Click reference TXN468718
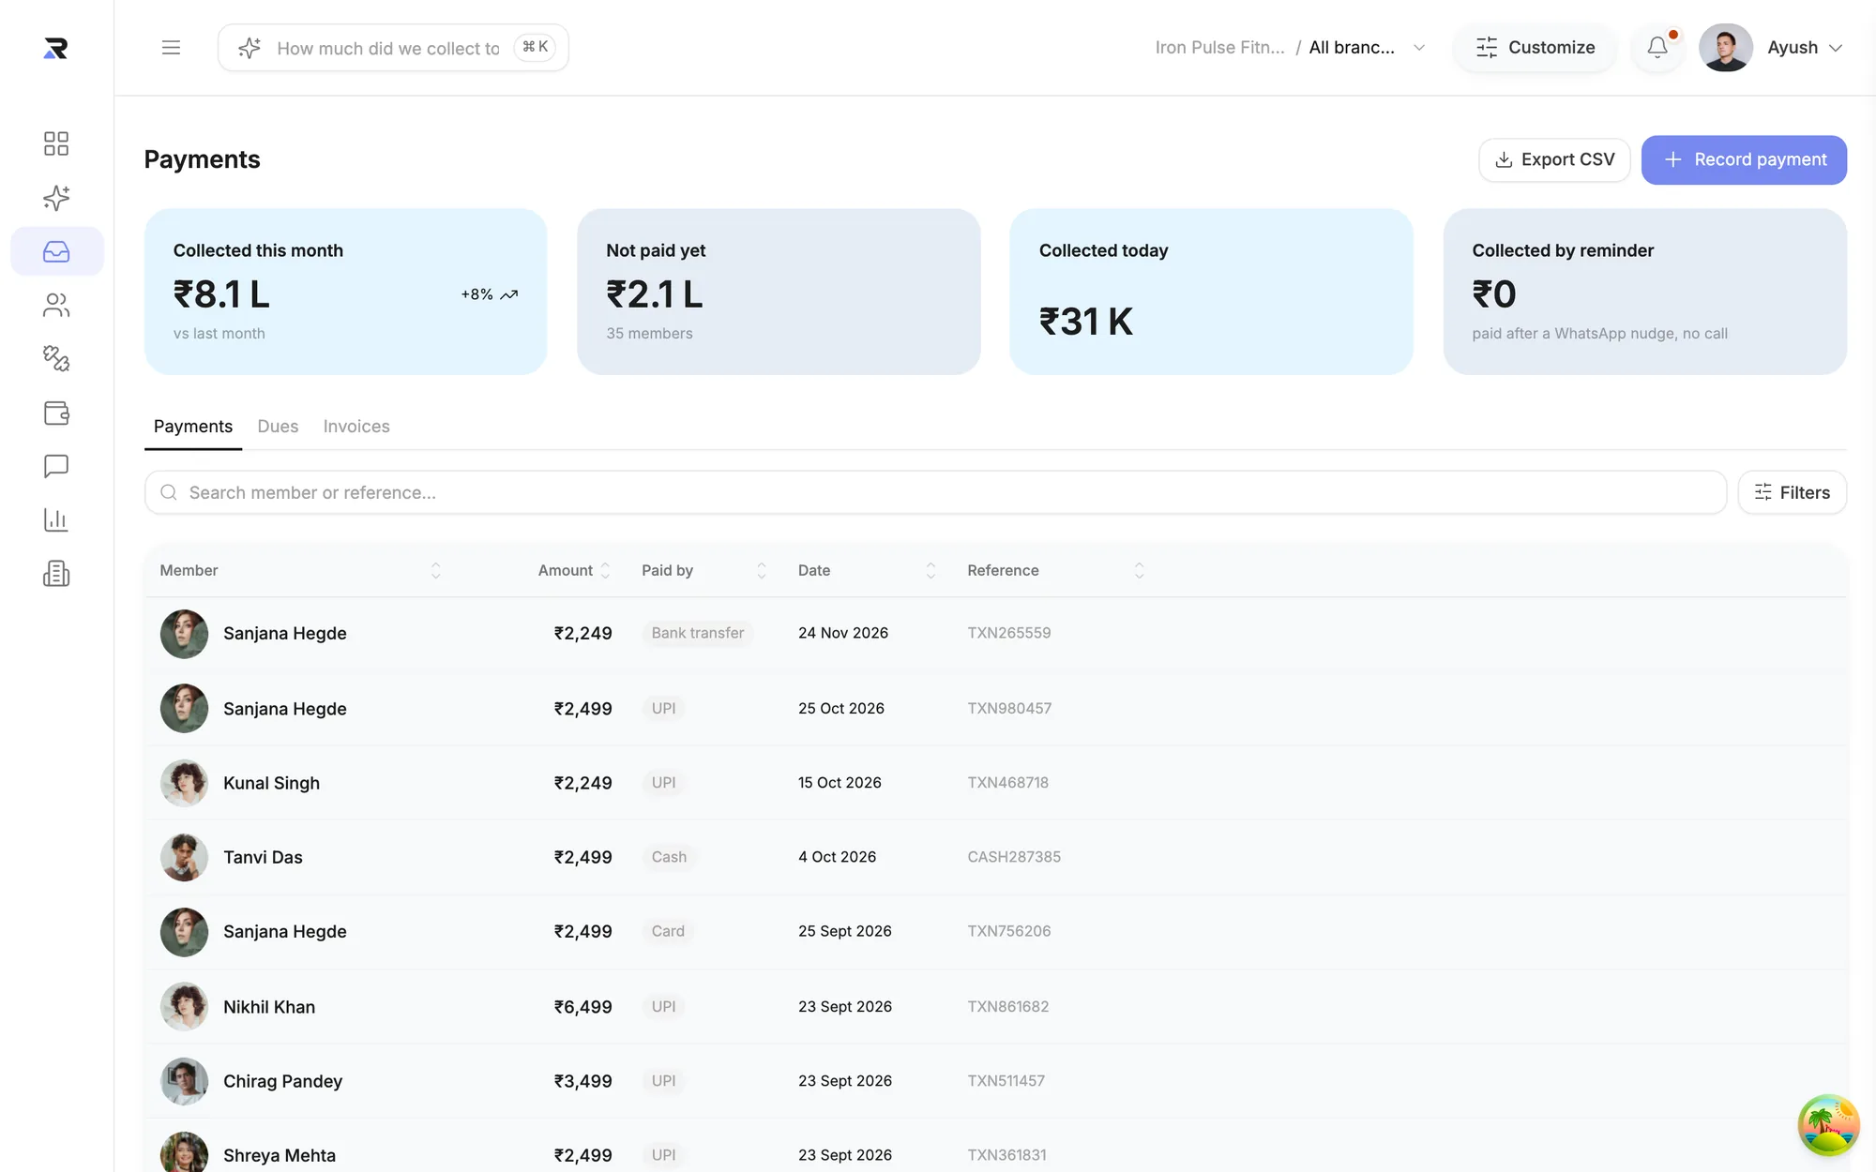Screen dimensions: 1876x1172 (1008, 782)
